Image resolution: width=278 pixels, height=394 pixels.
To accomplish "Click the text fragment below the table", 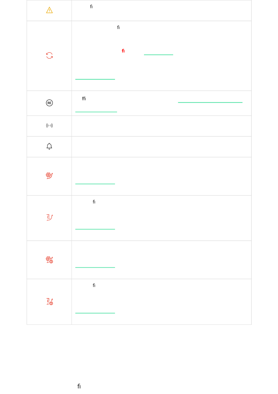I will coord(79,386).
